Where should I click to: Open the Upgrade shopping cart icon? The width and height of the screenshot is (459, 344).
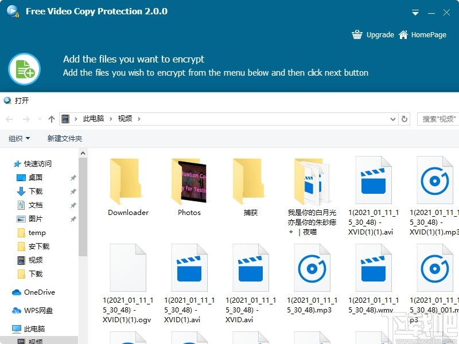click(357, 34)
